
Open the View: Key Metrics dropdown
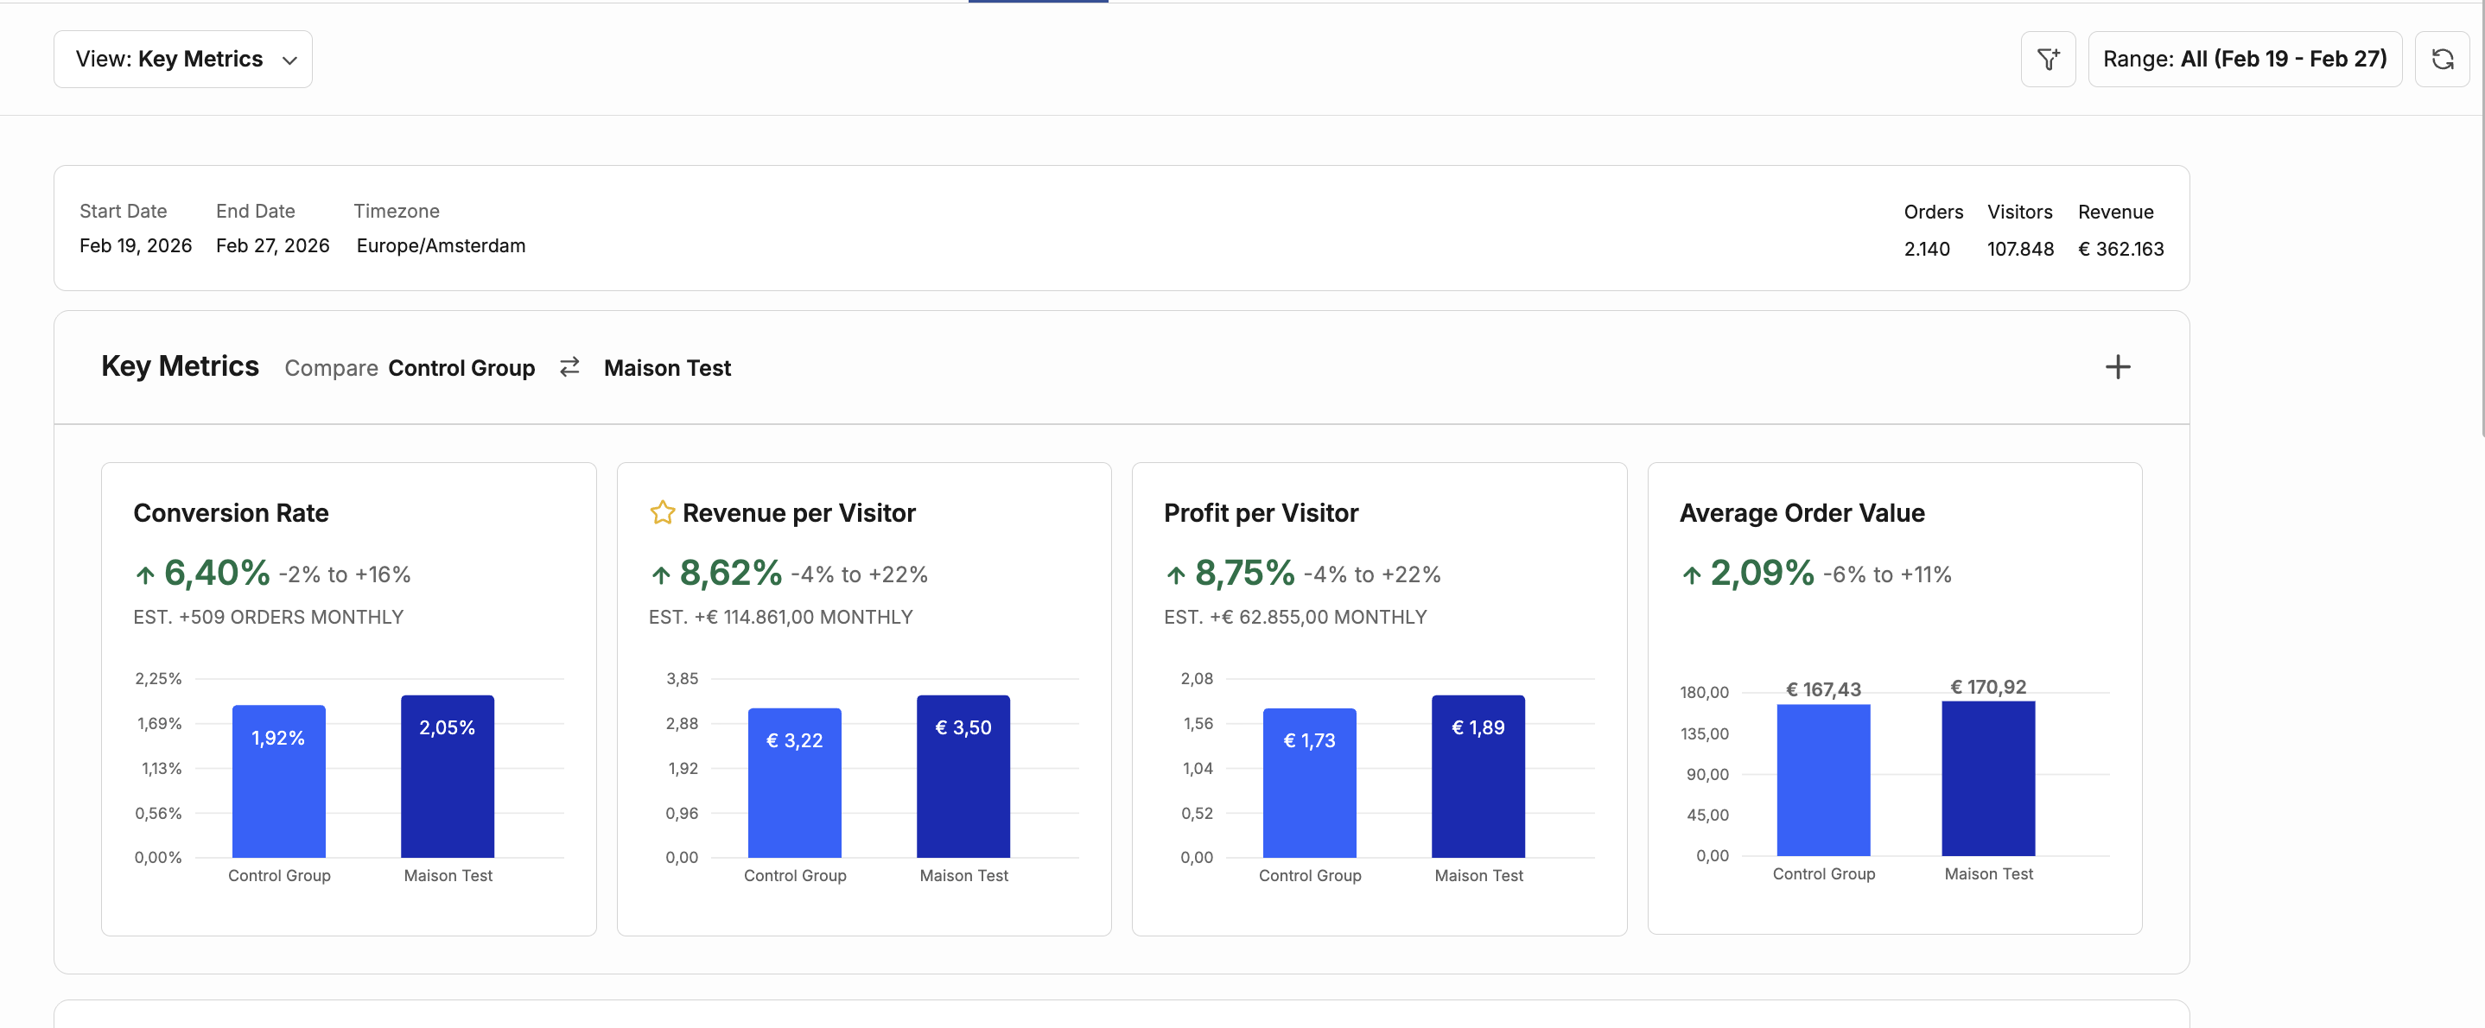[182, 59]
